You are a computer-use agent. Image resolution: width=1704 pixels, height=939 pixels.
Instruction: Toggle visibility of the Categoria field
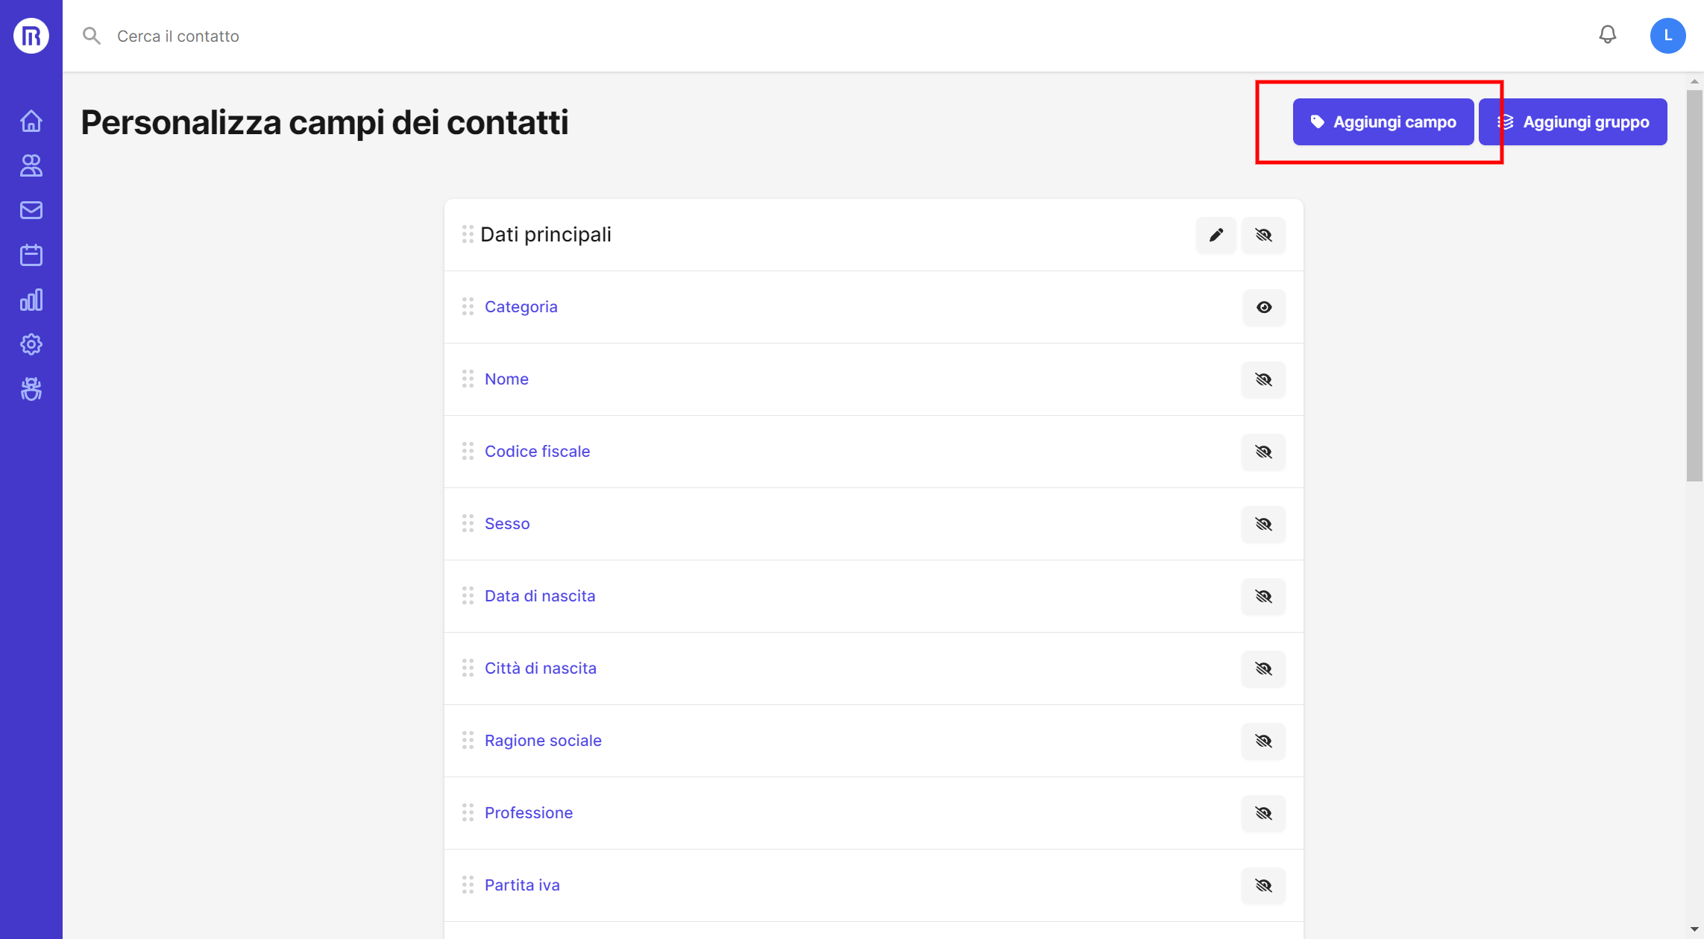pyautogui.click(x=1263, y=307)
